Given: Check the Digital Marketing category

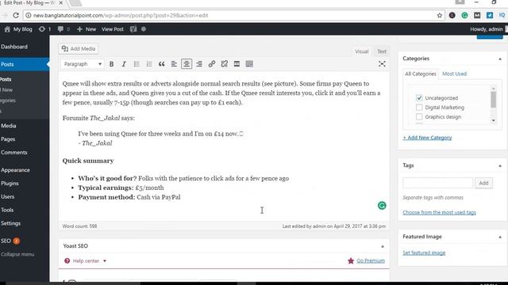Looking at the screenshot, I should tap(419, 108).
